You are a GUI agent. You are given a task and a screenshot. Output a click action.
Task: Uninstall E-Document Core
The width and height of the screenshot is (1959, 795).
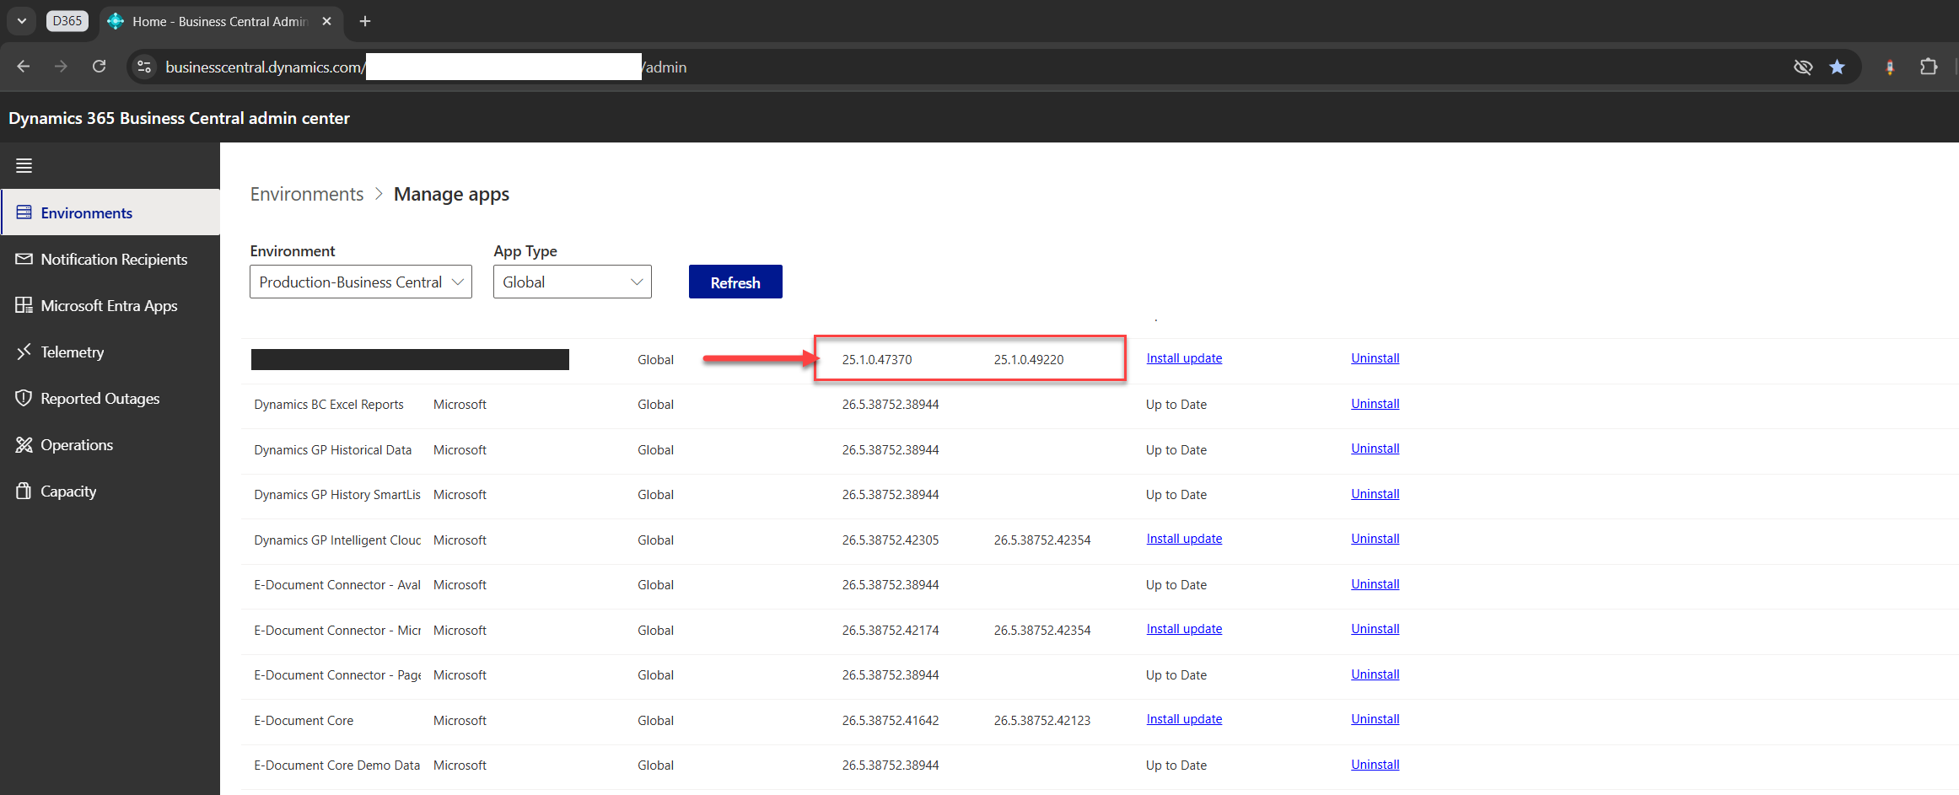[x=1375, y=719]
